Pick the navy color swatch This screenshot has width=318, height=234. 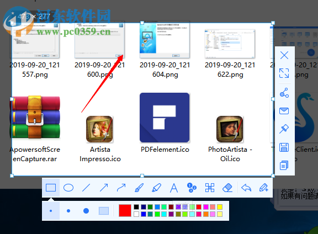point(144,207)
